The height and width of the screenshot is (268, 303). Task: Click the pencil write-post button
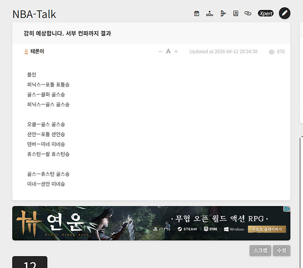click(x=285, y=13)
